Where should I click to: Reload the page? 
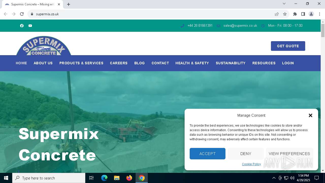point(22,14)
